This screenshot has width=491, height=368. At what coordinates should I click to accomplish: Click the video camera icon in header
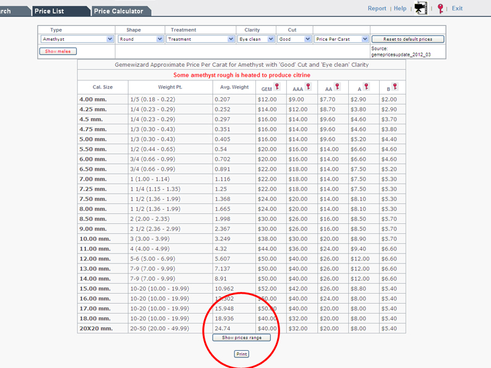click(x=421, y=8)
